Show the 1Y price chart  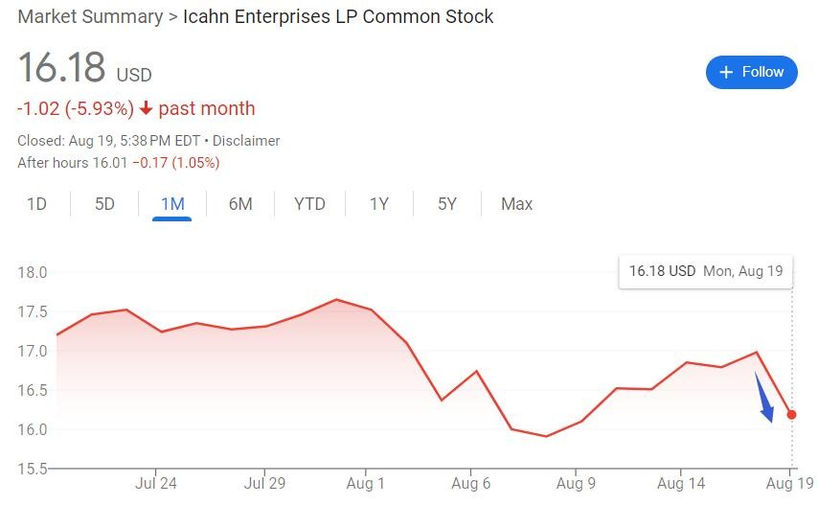379,204
